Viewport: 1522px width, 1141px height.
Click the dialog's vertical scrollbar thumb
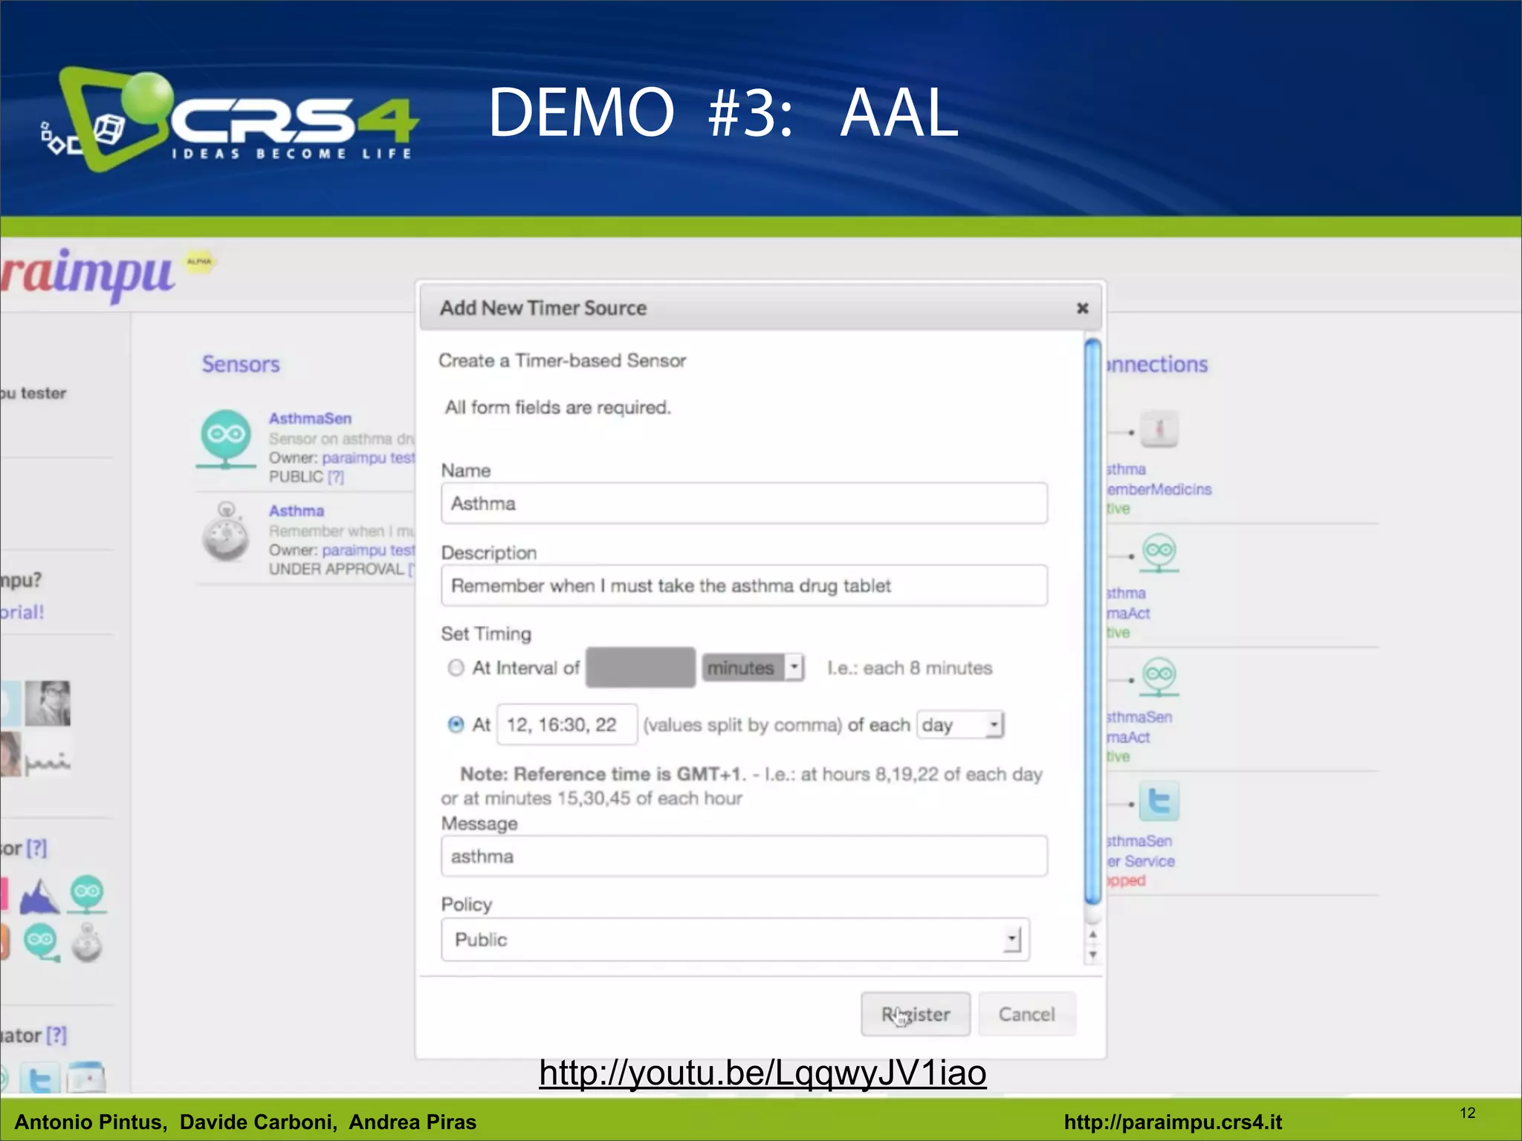click(1092, 620)
